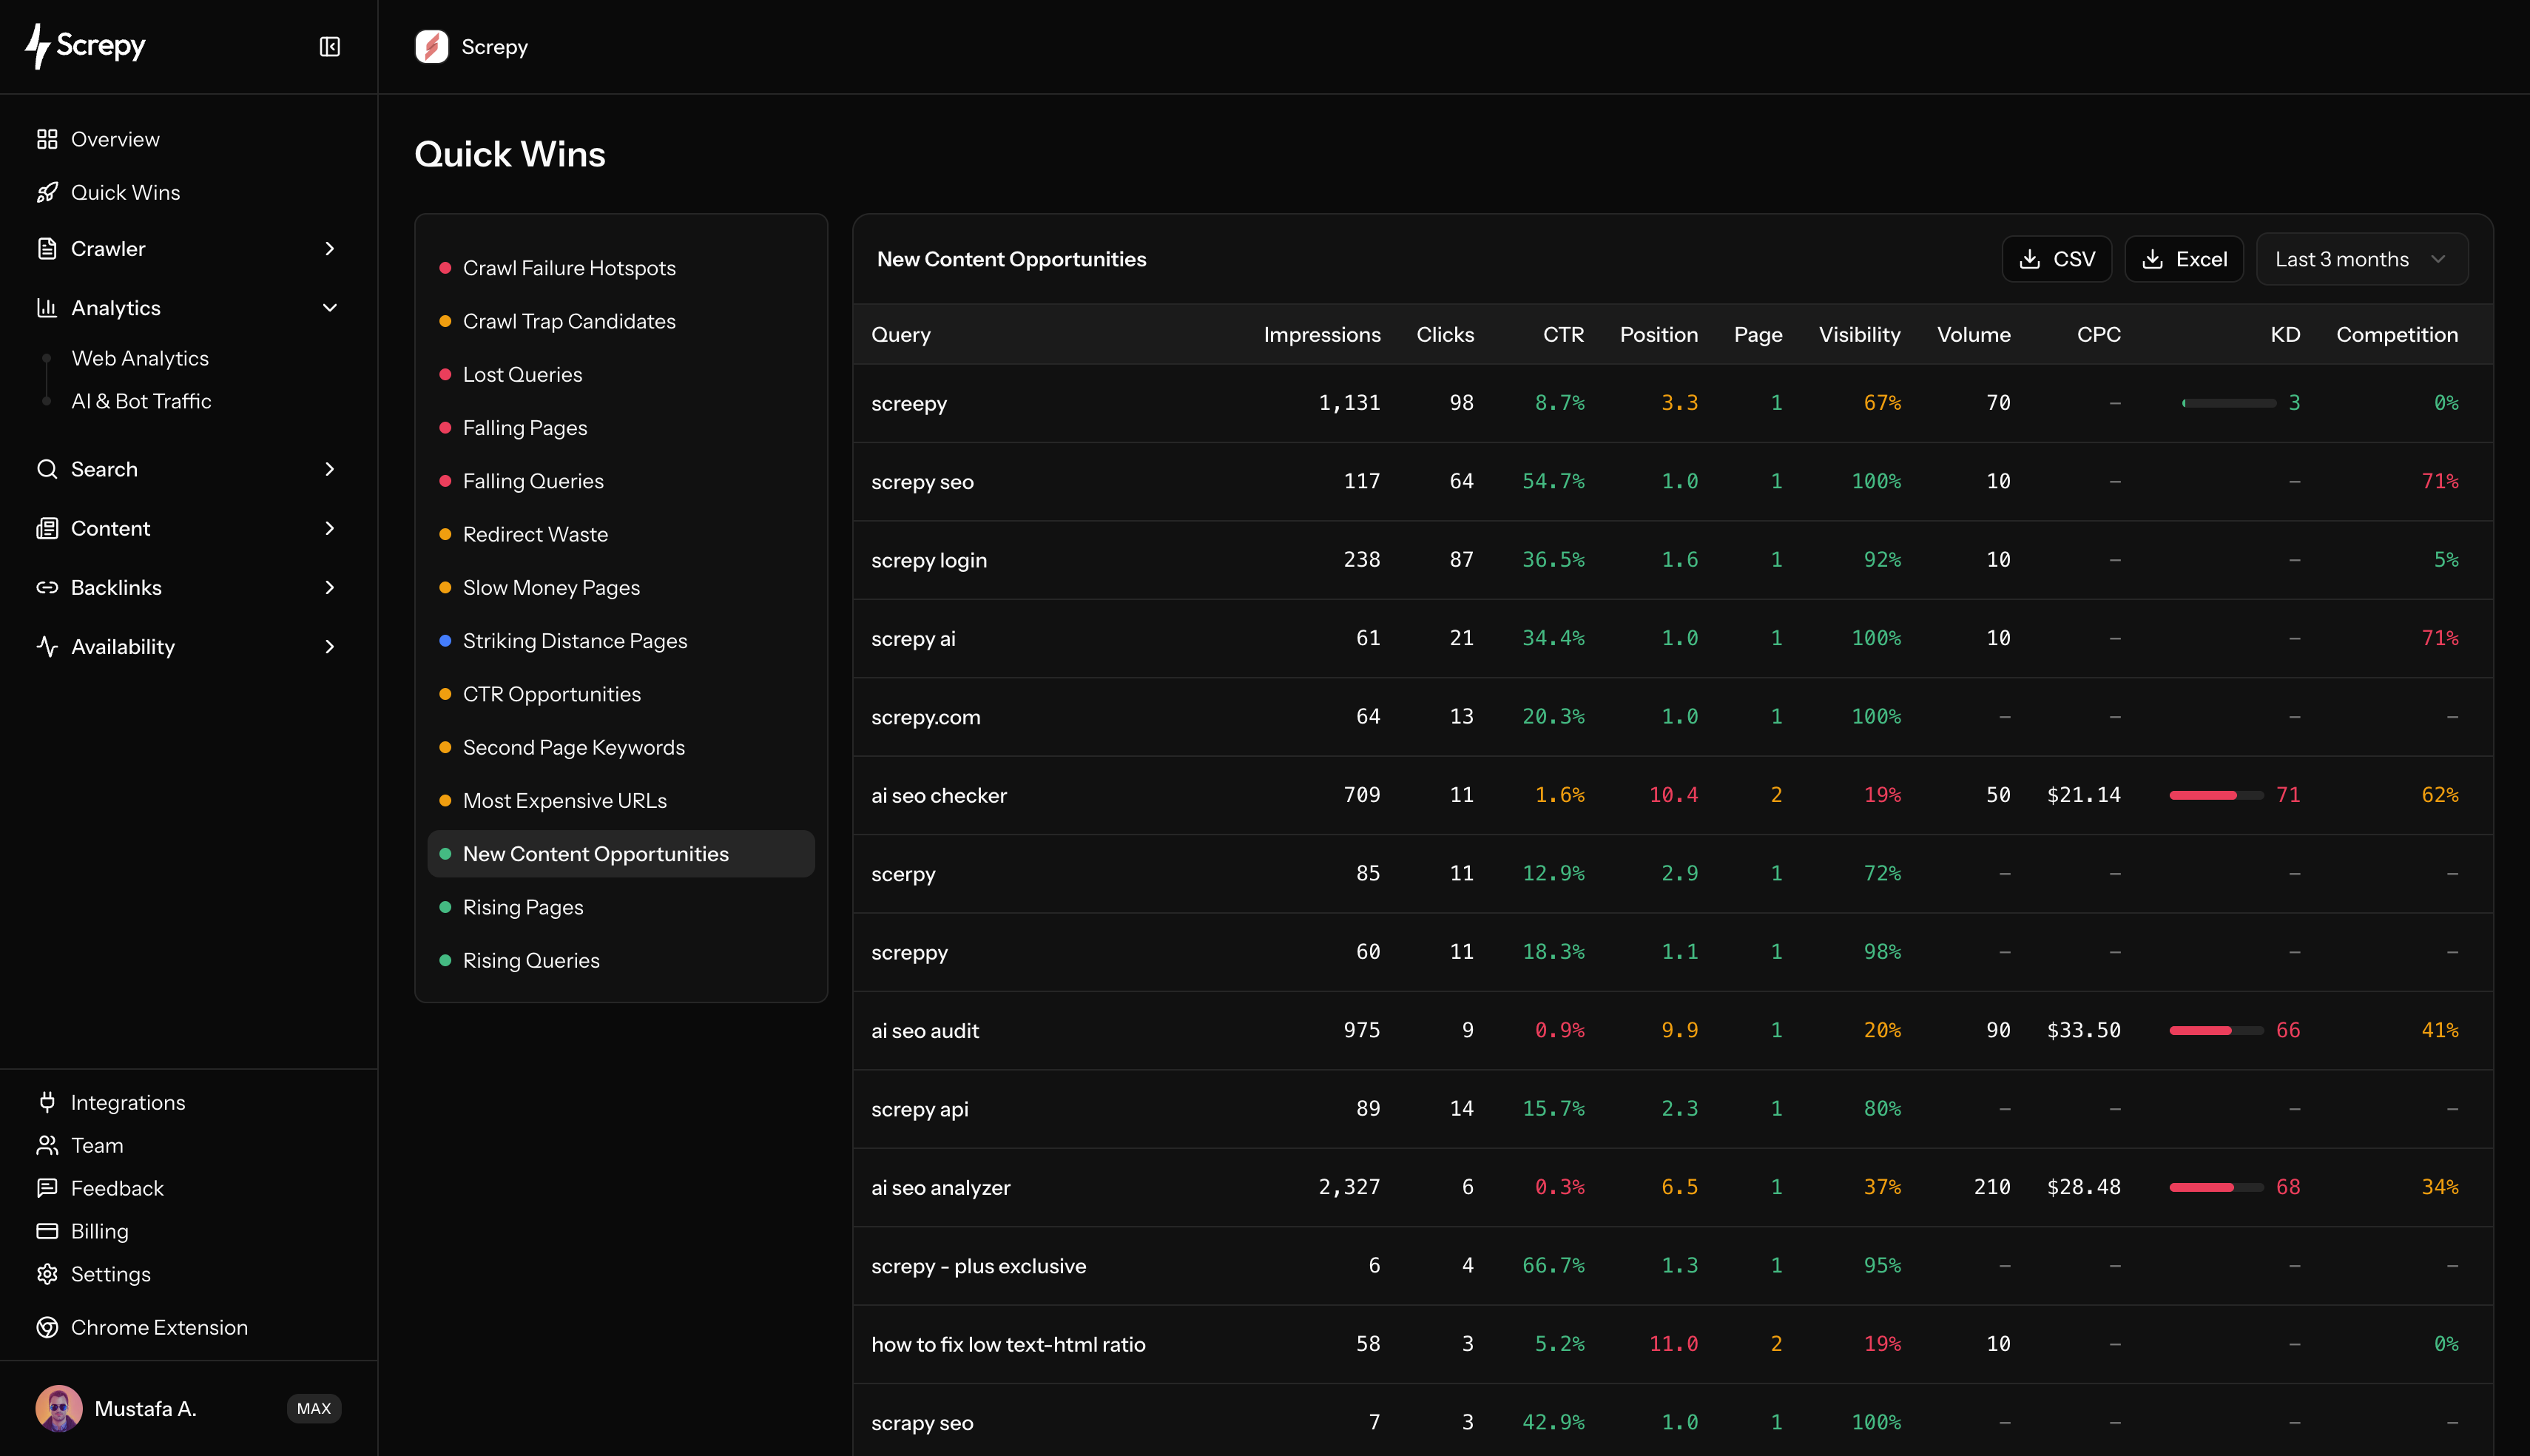Click the MAX plan badge
This screenshot has height=1456, width=2530.
pyautogui.click(x=314, y=1408)
